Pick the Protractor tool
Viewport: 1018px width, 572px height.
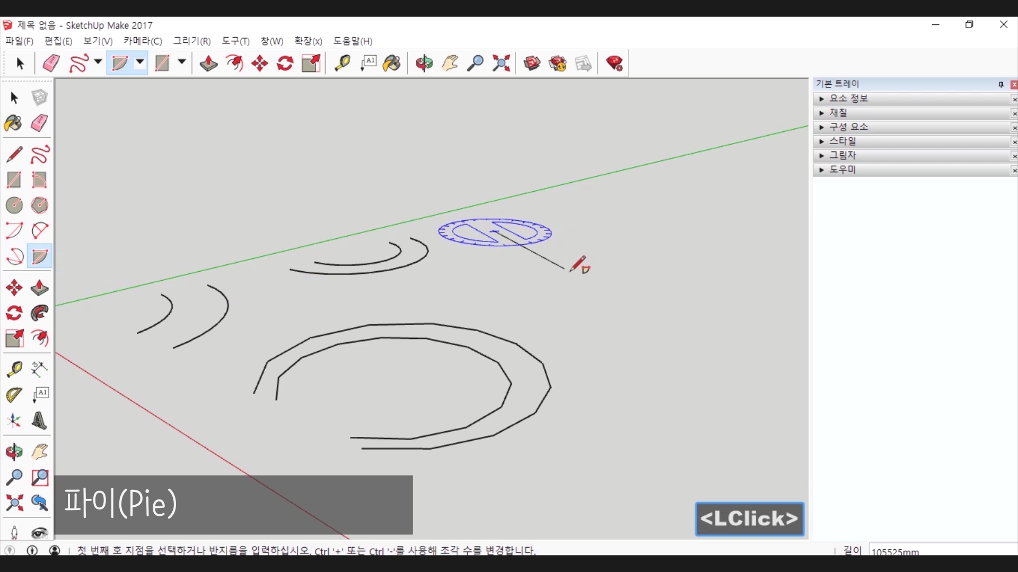click(14, 395)
